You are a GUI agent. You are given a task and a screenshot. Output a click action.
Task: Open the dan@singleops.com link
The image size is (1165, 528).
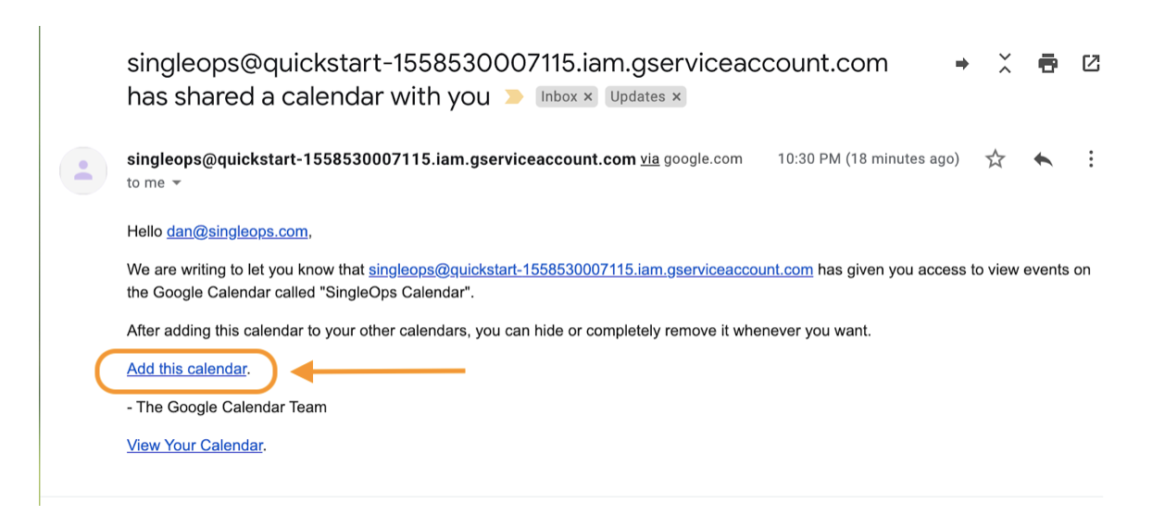(x=237, y=232)
